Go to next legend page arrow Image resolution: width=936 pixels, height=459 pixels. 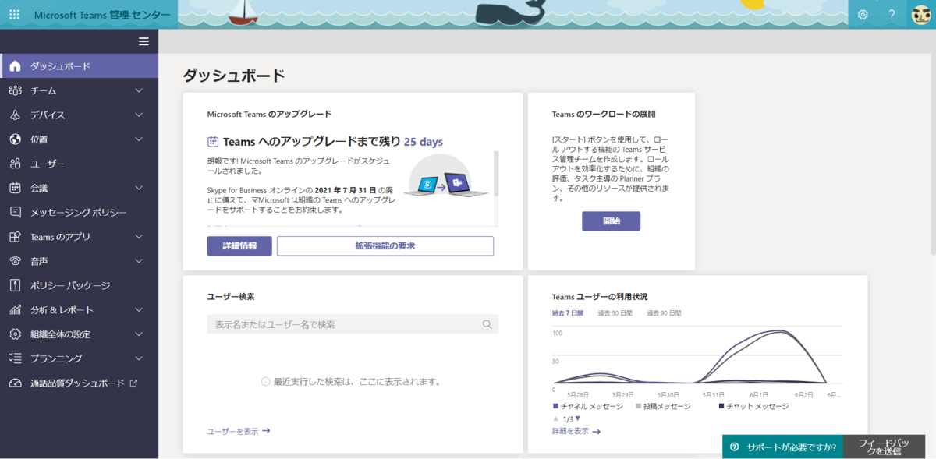[578, 418]
